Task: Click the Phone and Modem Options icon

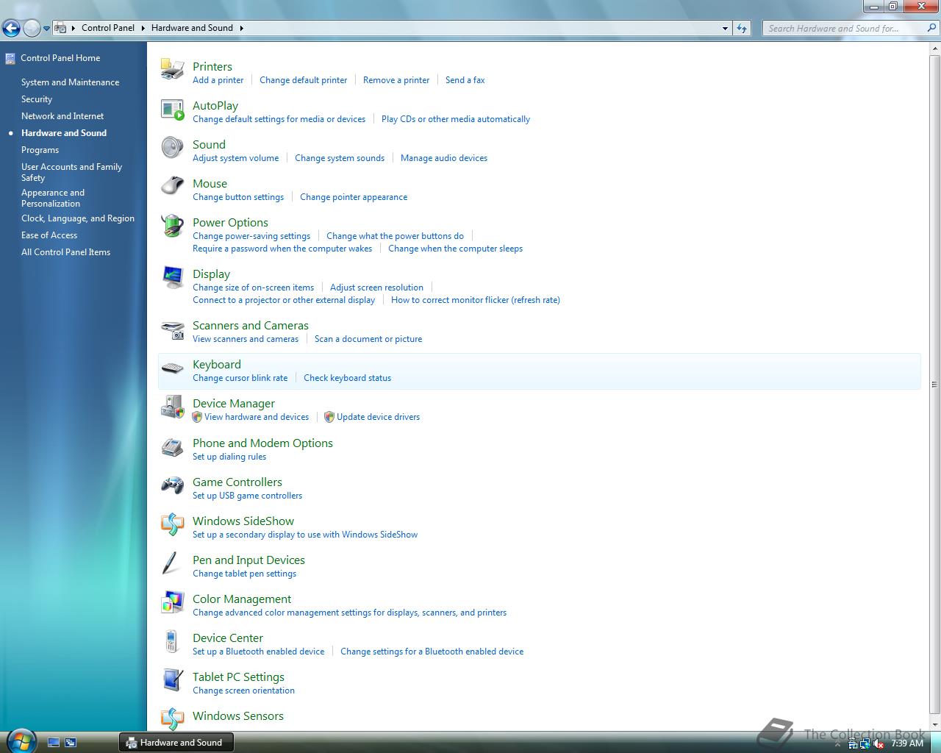Action: coord(172,446)
